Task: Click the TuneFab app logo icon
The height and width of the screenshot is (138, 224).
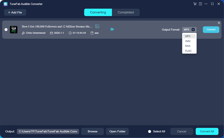Action: point(5,4)
